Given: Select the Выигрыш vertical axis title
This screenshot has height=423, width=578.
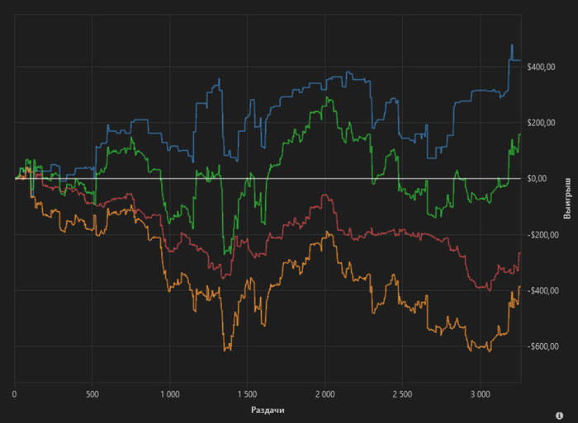Looking at the screenshot, I should [x=567, y=199].
